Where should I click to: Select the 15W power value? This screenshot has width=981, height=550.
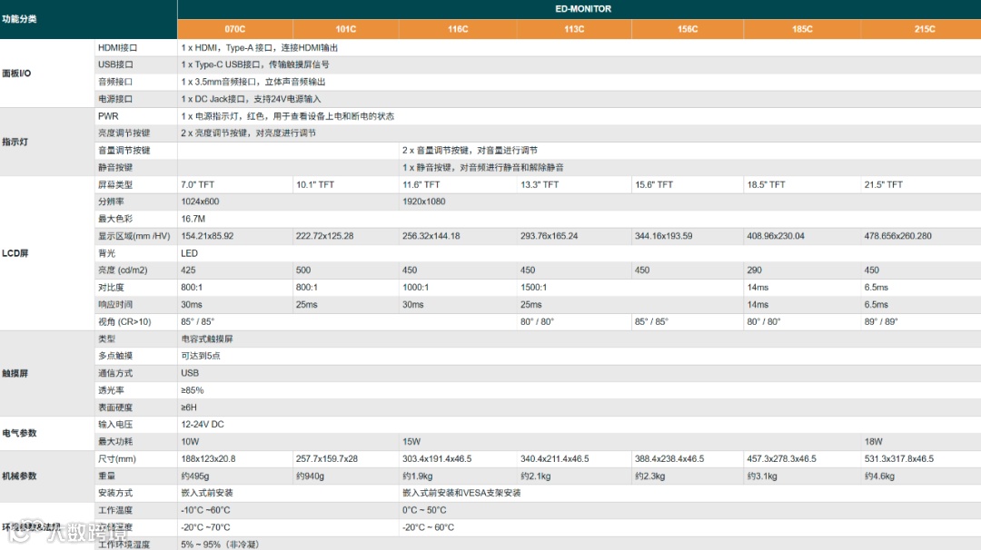(411, 442)
